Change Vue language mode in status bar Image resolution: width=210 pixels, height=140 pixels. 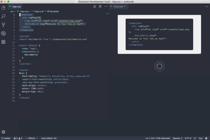[x=200, y=138]
